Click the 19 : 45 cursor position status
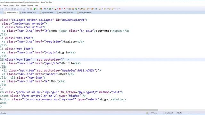Image resolution: width=205 pixels, height=115 pixels. coord(179,113)
